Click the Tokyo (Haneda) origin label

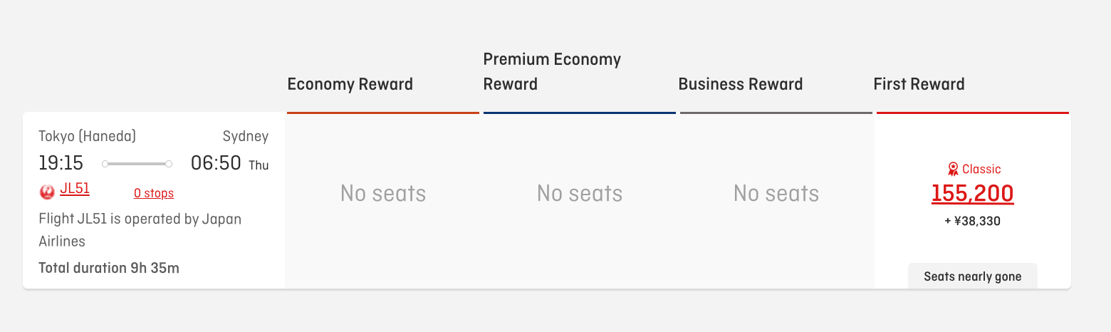(87, 136)
